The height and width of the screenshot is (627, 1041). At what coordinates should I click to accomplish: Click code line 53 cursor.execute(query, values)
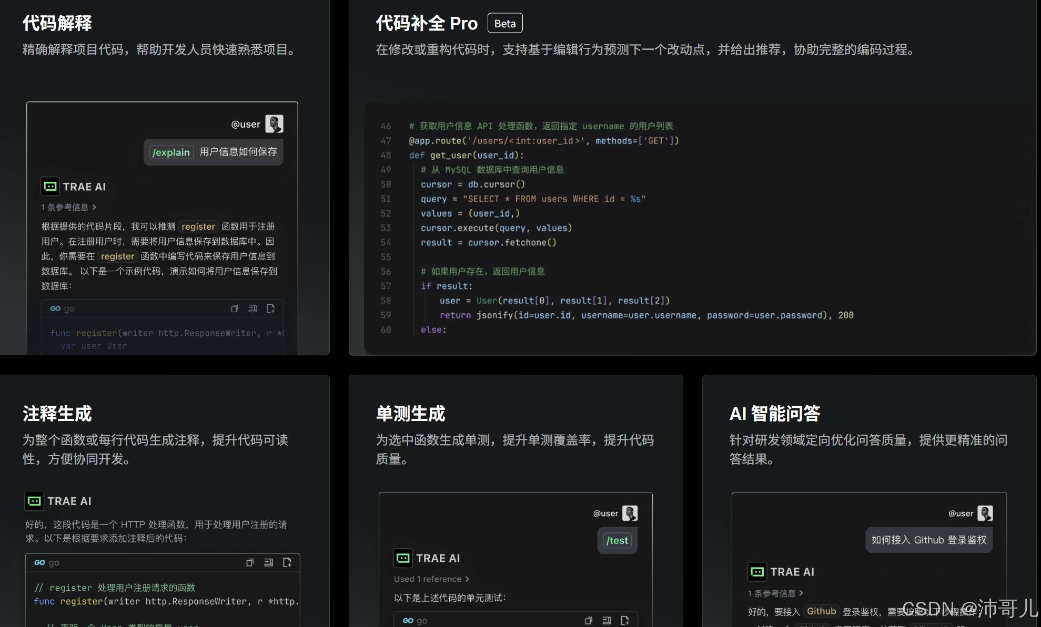pos(496,228)
